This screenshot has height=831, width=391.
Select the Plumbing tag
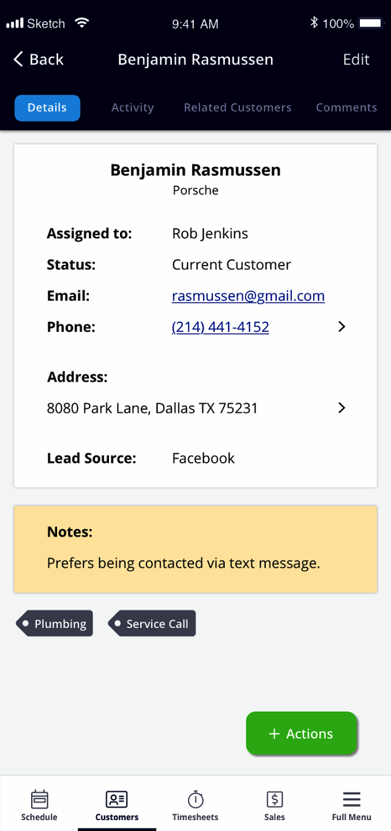pyautogui.click(x=55, y=624)
